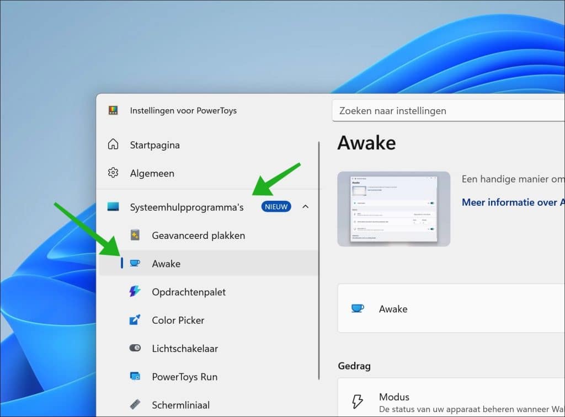Click the PowerToys Run icon
Screen dimensions: 565x417
pos(135,376)
